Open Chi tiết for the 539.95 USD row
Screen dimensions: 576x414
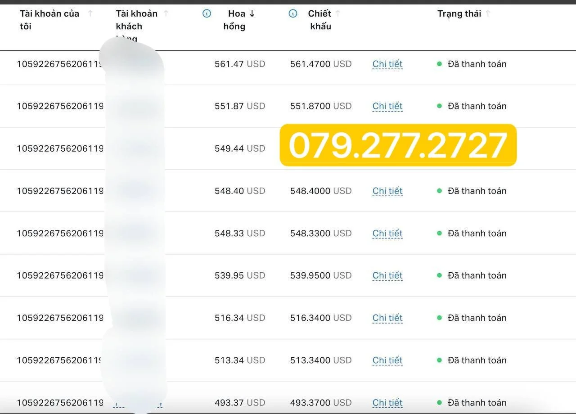click(x=387, y=275)
